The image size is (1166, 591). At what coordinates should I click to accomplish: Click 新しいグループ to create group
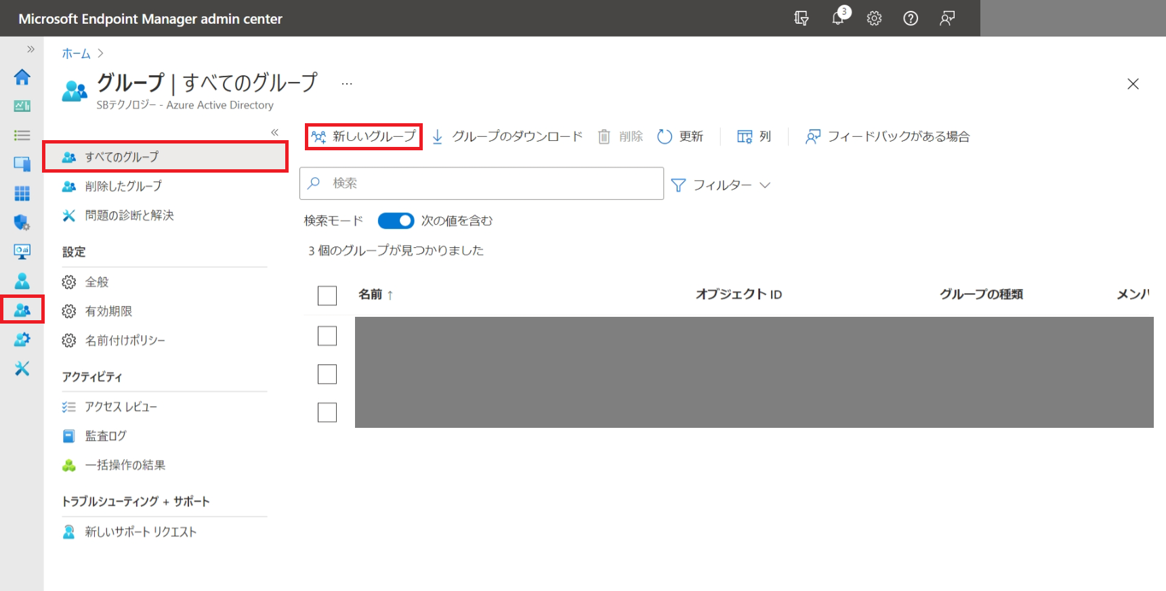(x=364, y=137)
